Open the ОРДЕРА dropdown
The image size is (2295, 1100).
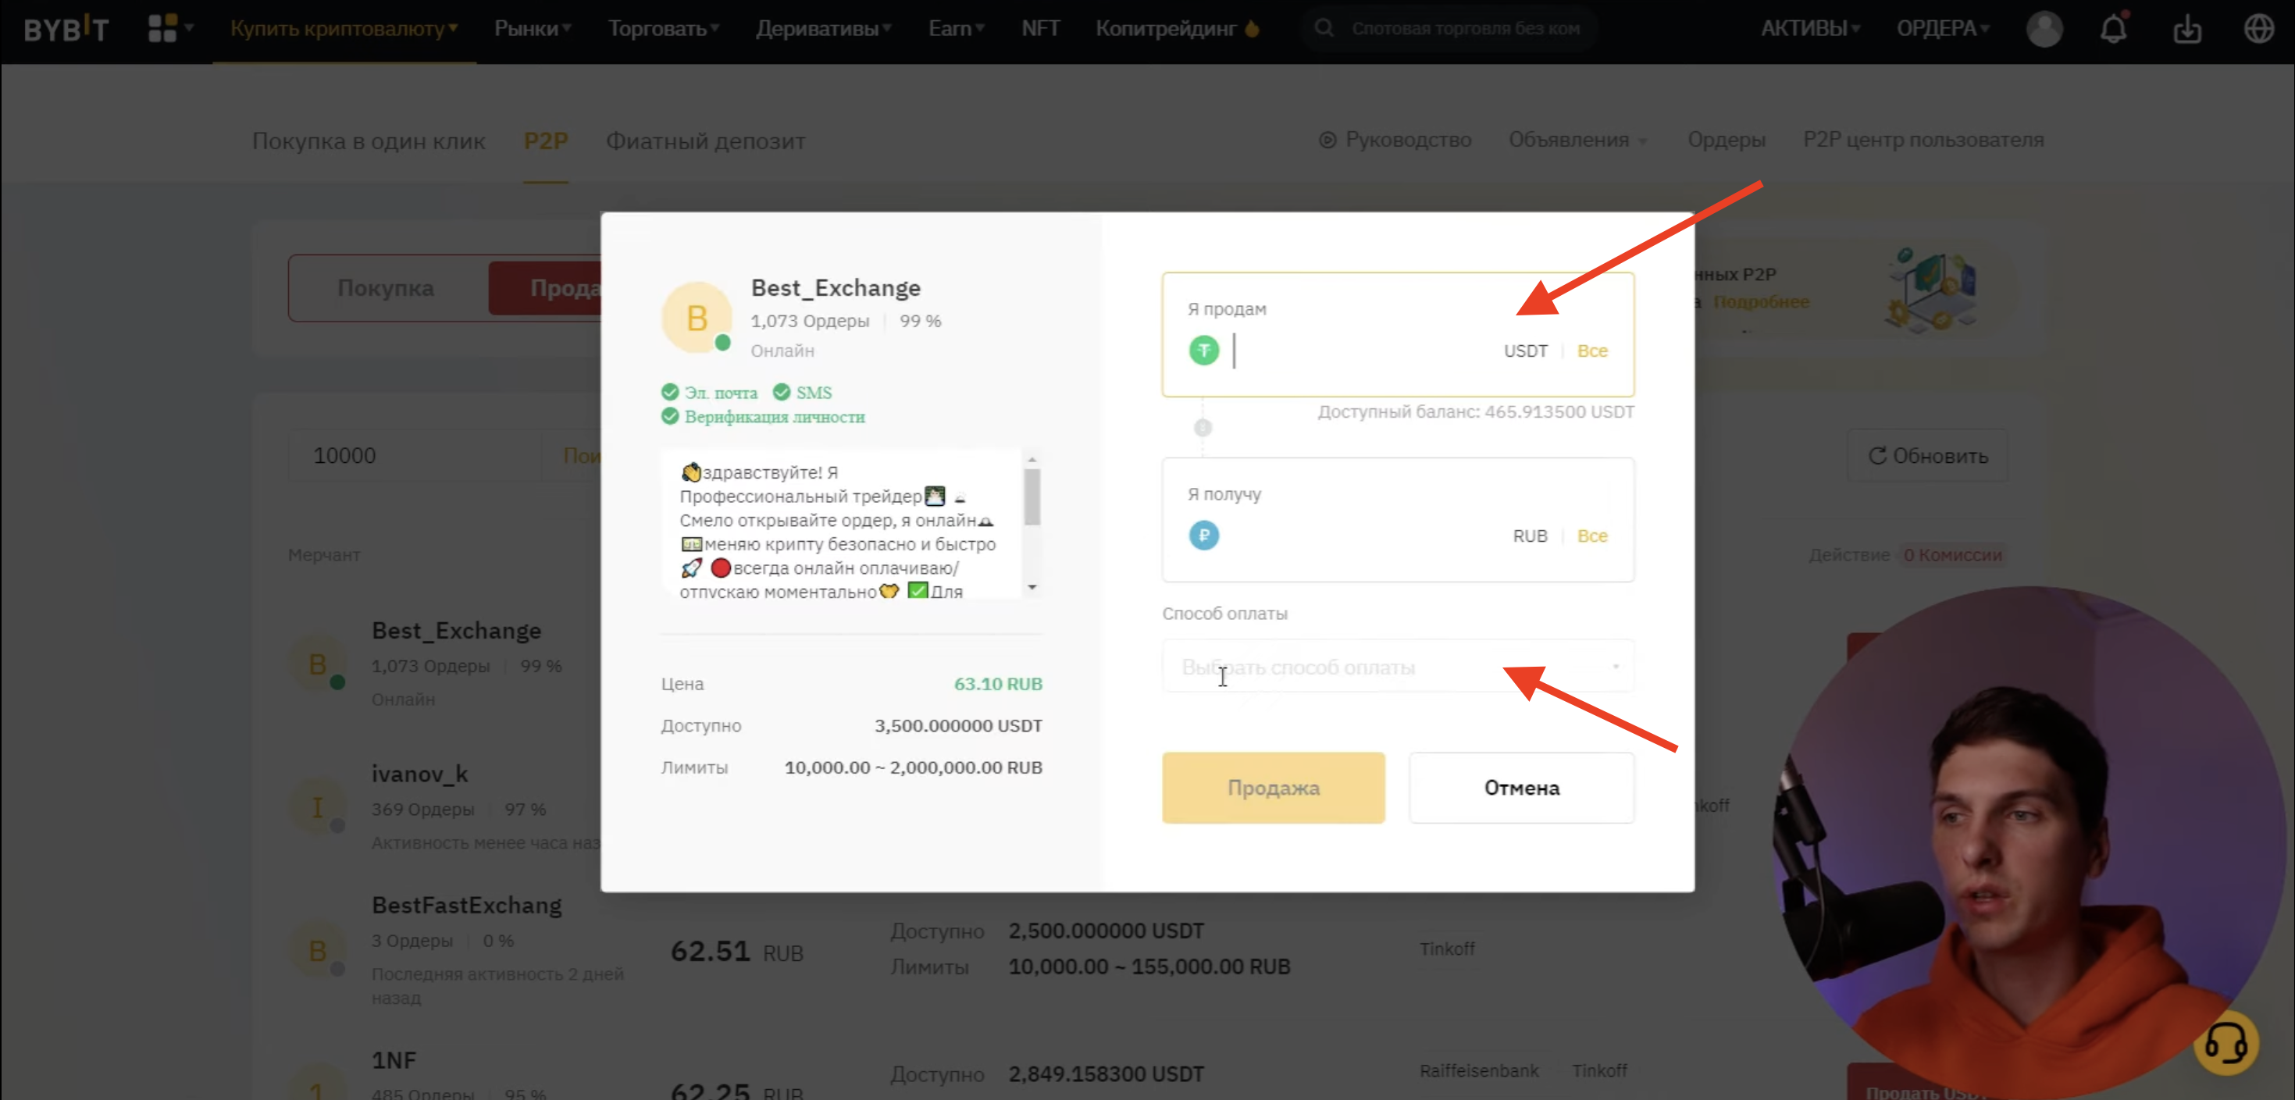click(1942, 29)
